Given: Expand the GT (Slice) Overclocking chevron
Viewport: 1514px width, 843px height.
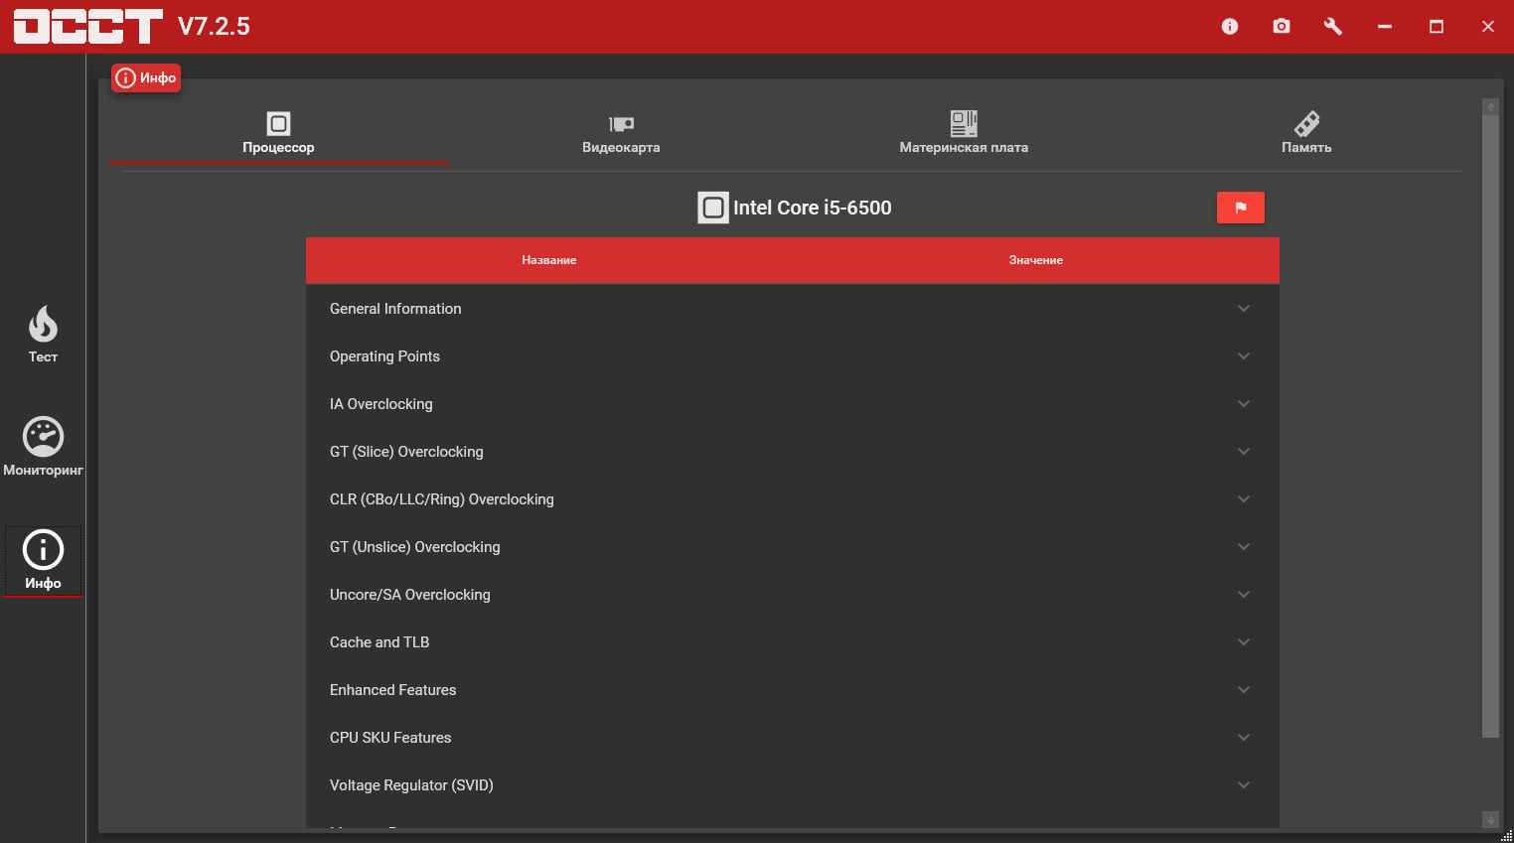Looking at the screenshot, I should [1244, 452].
